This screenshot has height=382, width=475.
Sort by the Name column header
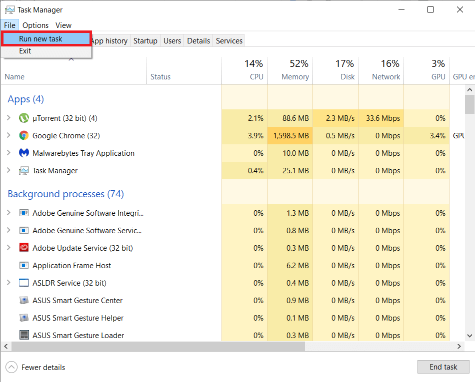coord(73,70)
